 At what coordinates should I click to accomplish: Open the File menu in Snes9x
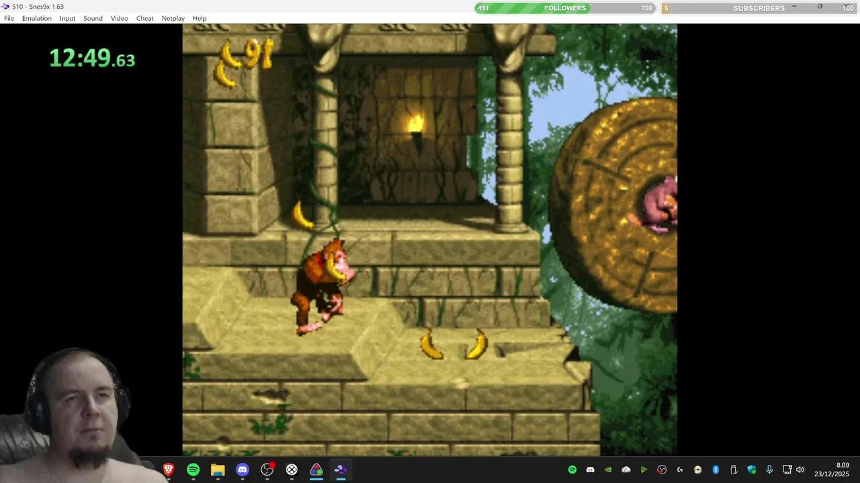pos(9,18)
